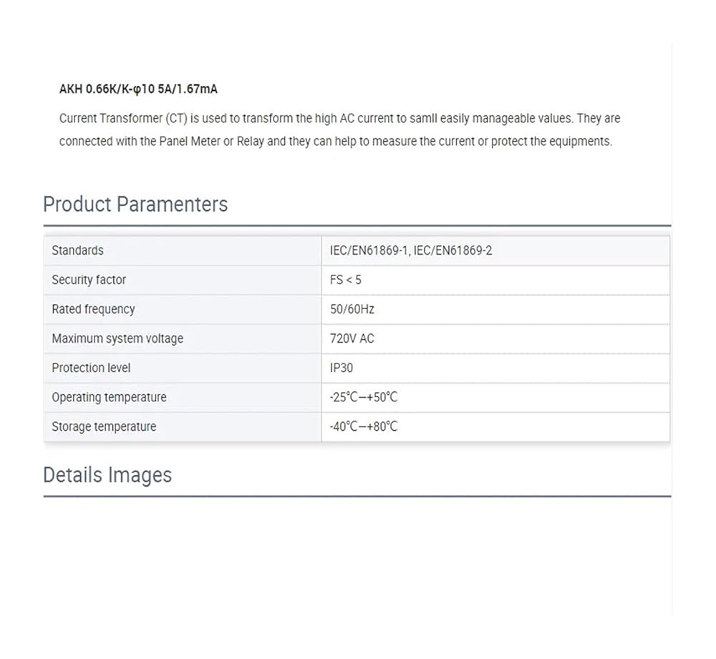716x659 pixels.
Task: Click the AKH 0.66K/K-φ10 5A/1.67mA product title
Action: point(138,89)
